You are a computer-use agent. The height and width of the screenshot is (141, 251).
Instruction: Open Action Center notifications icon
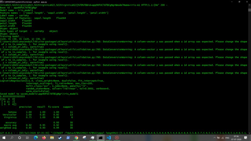(246, 138)
